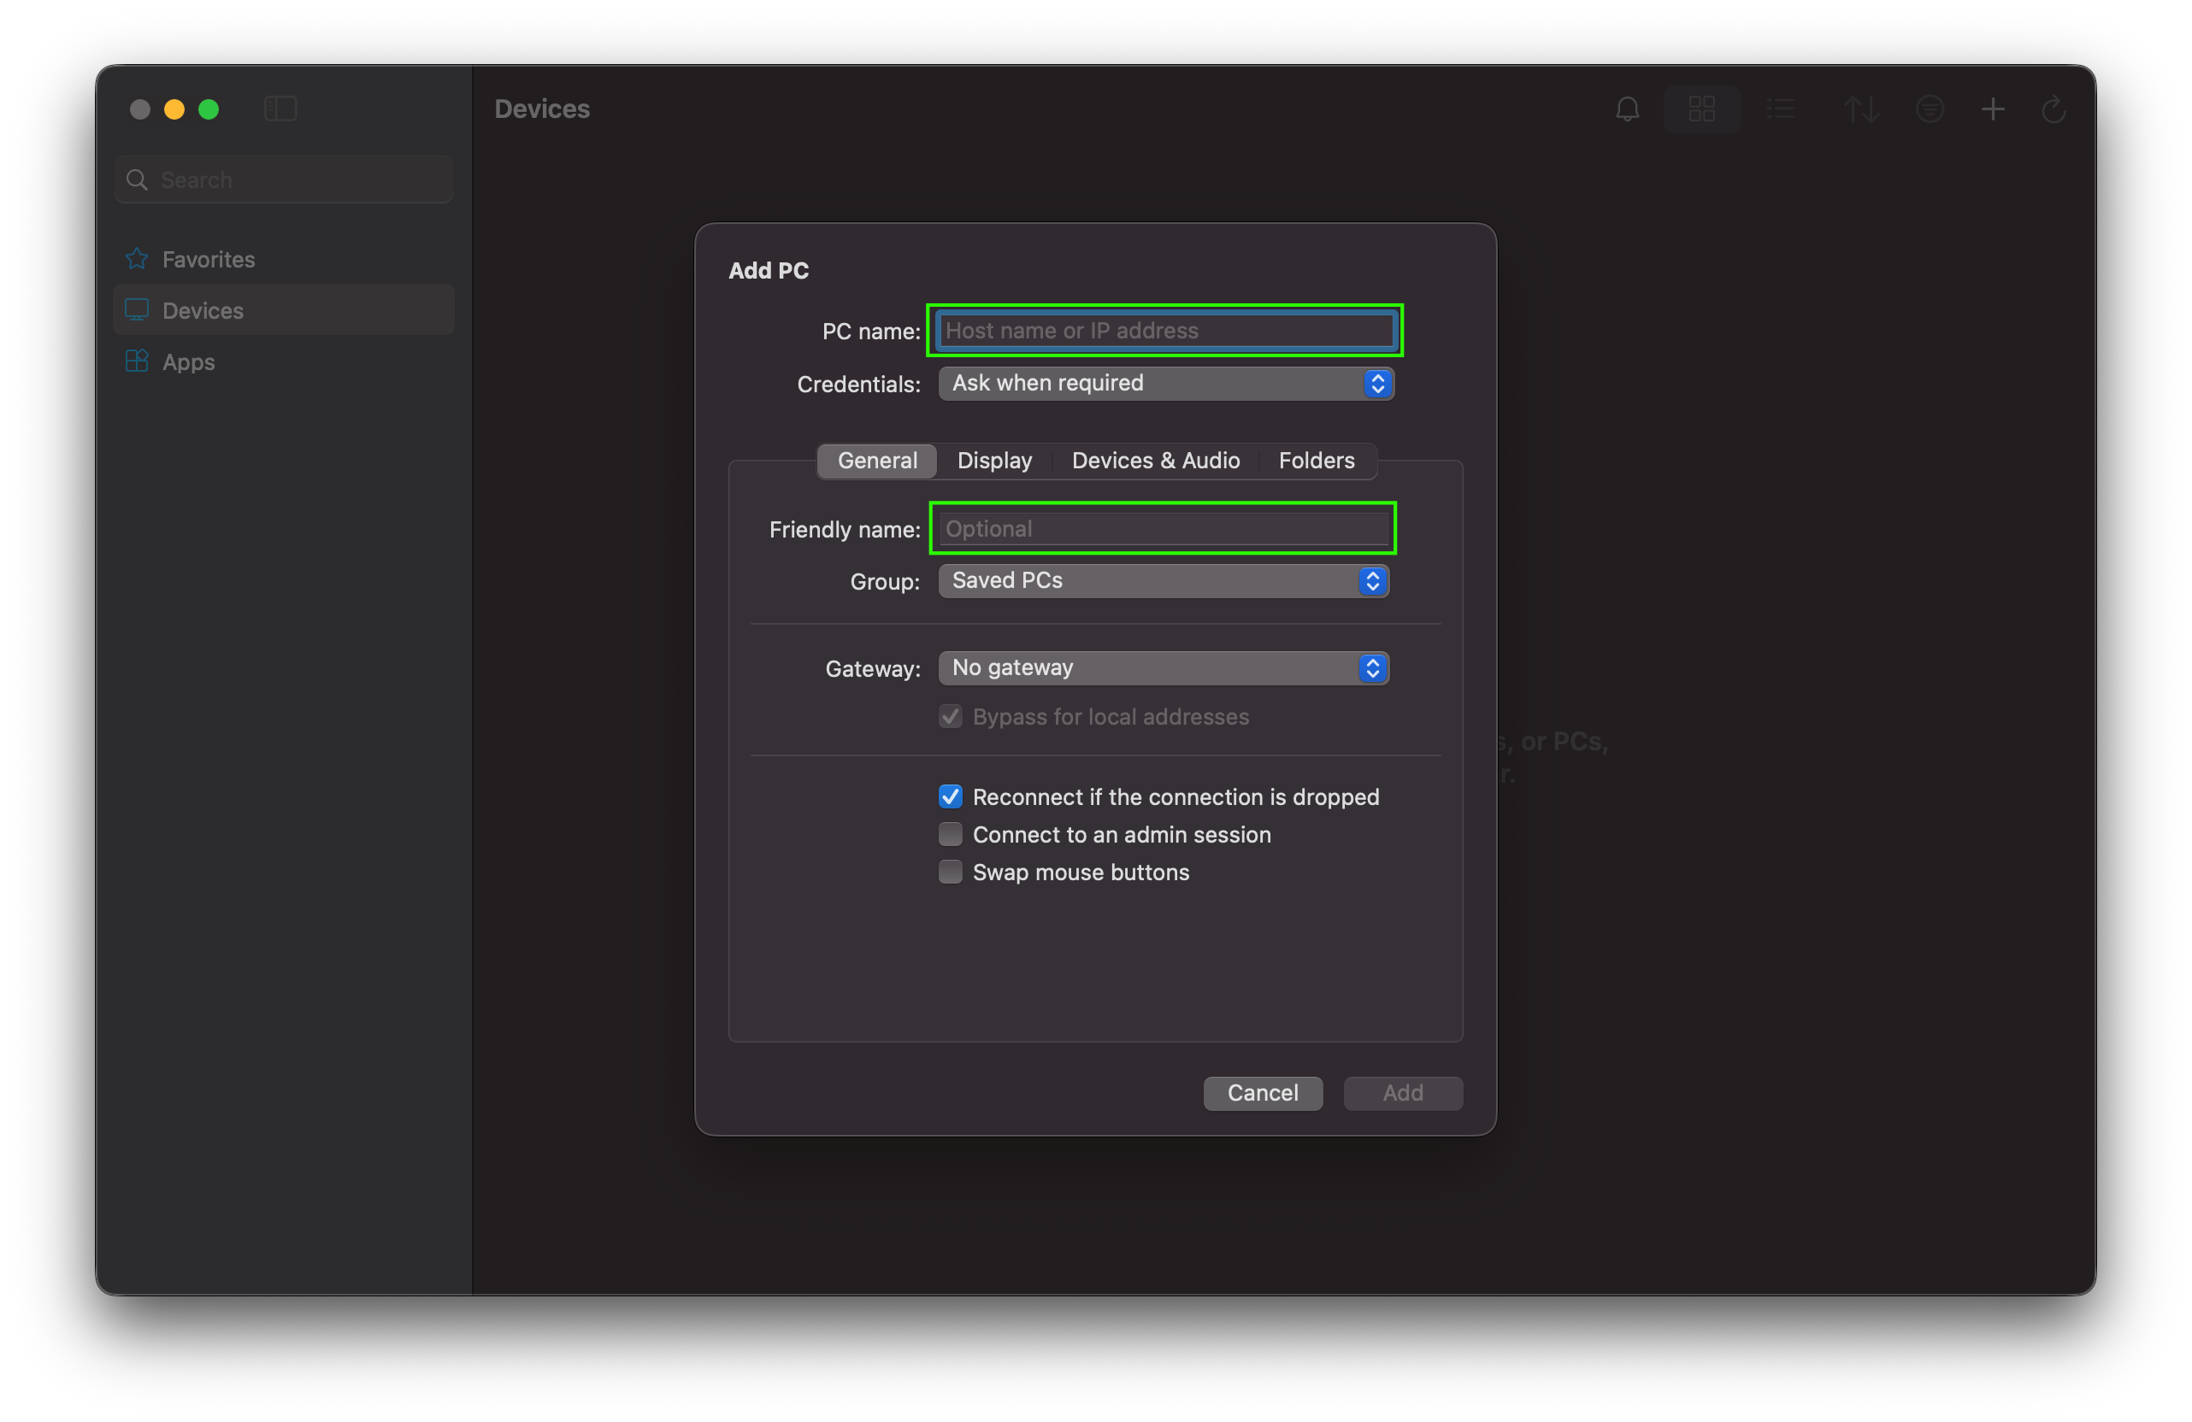This screenshot has width=2192, height=1422.
Task: Click the plus add icon
Action: (x=1993, y=109)
